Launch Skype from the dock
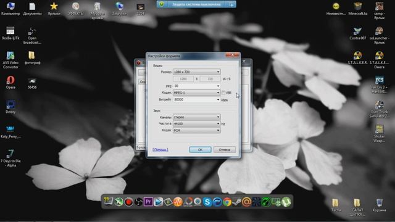Image resolution: width=395 pixels, height=222 pixels. tap(207, 202)
